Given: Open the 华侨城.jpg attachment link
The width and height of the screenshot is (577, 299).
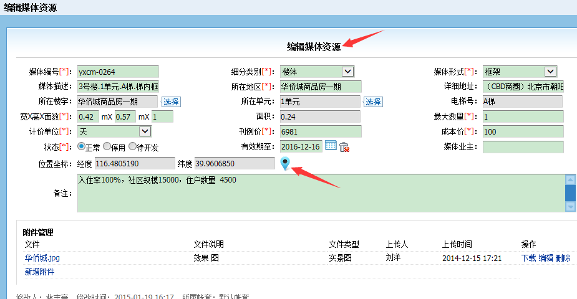Looking at the screenshot, I should [x=42, y=258].
